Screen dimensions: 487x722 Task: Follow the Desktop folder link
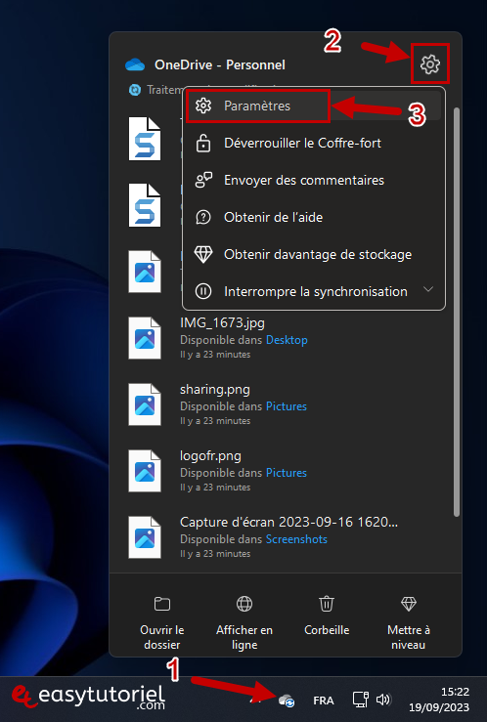[287, 340]
